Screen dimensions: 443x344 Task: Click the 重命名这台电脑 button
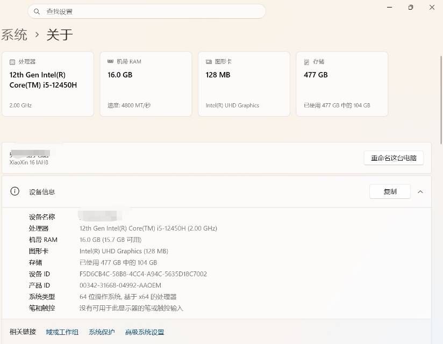tap(394, 158)
